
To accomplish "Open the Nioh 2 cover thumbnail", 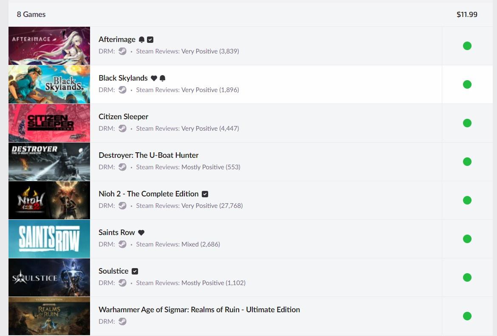I will point(49,201).
